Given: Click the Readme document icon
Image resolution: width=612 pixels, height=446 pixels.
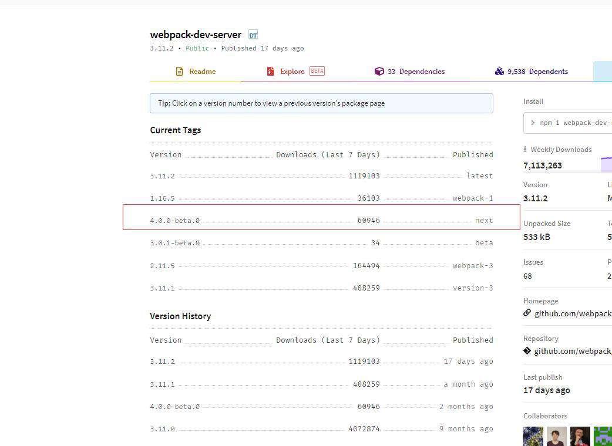Looking at the screenshot, I should [x=179, y=72].
